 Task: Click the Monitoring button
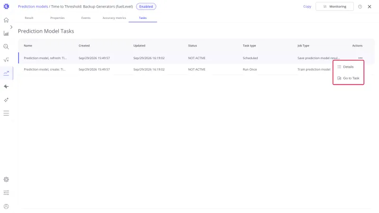pos(334,7)
